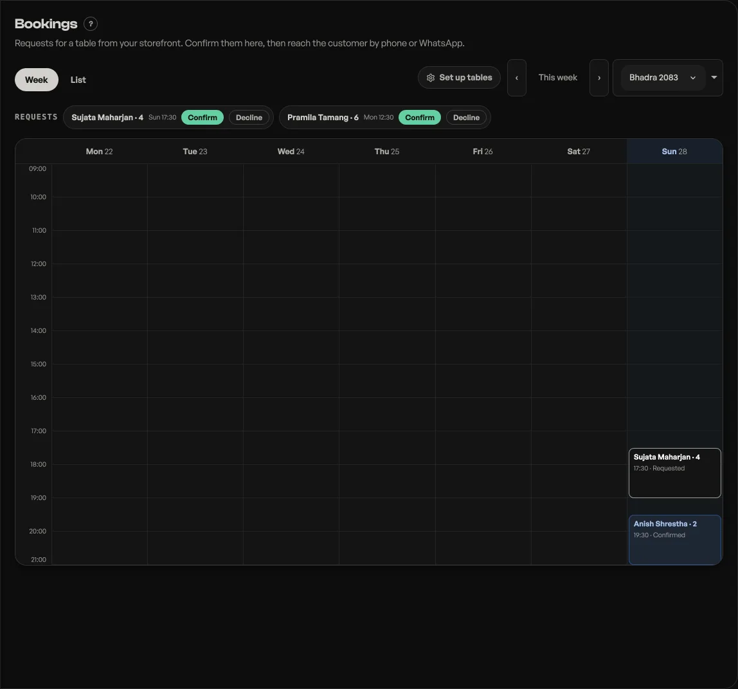Confirm Sujata Maharjan's booking request
738x689 pixels.
click(x=203, y=118)
